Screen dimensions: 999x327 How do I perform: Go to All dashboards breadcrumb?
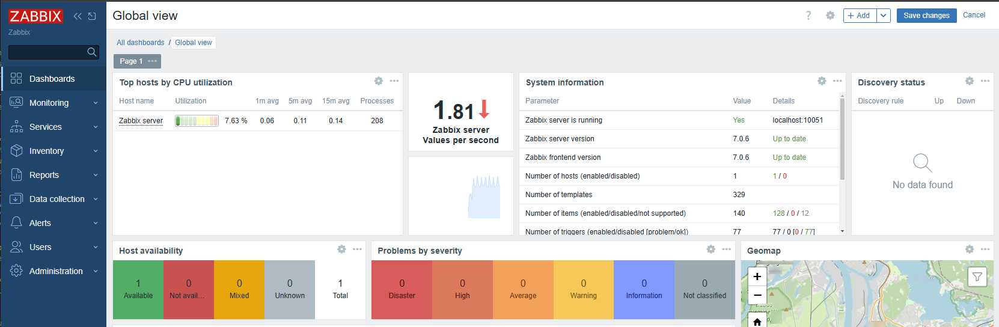(x=140, y=43)
